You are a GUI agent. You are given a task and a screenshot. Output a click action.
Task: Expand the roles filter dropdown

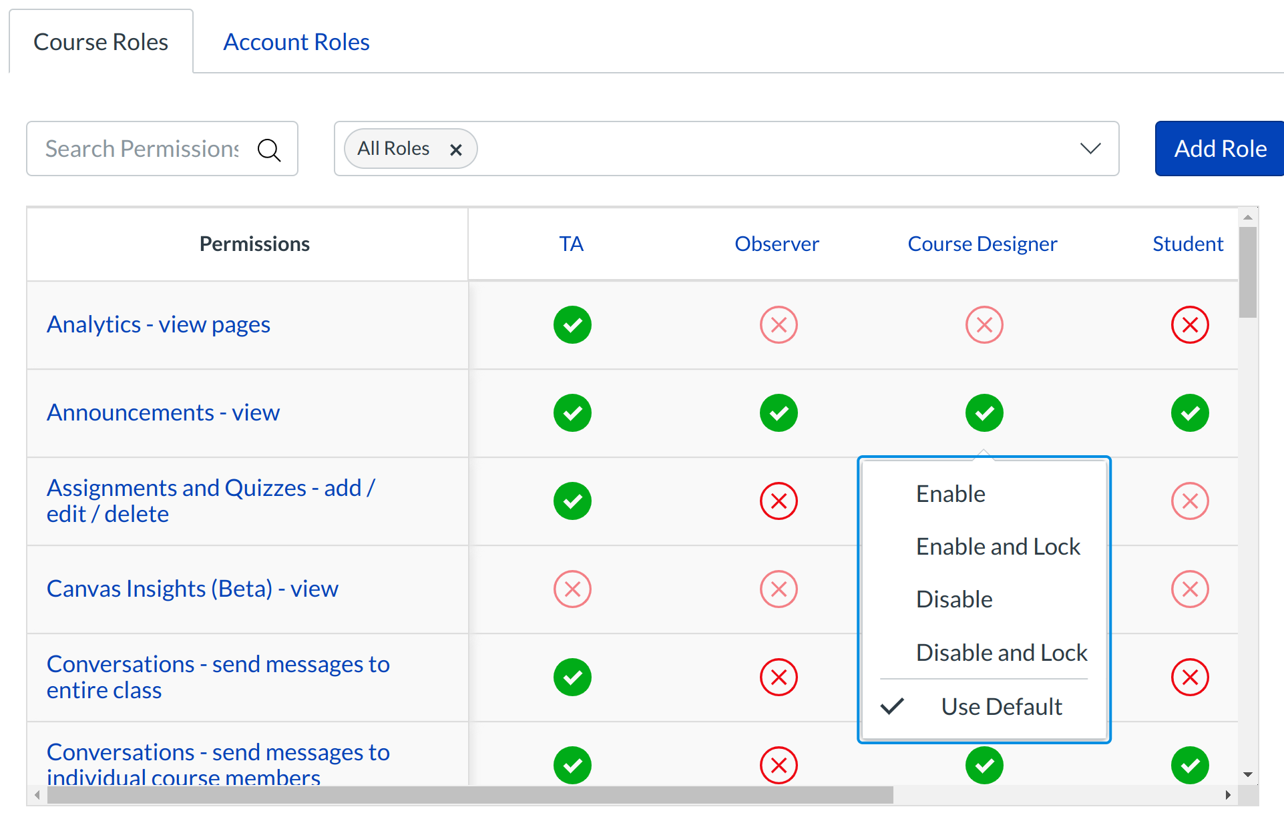1090,148
